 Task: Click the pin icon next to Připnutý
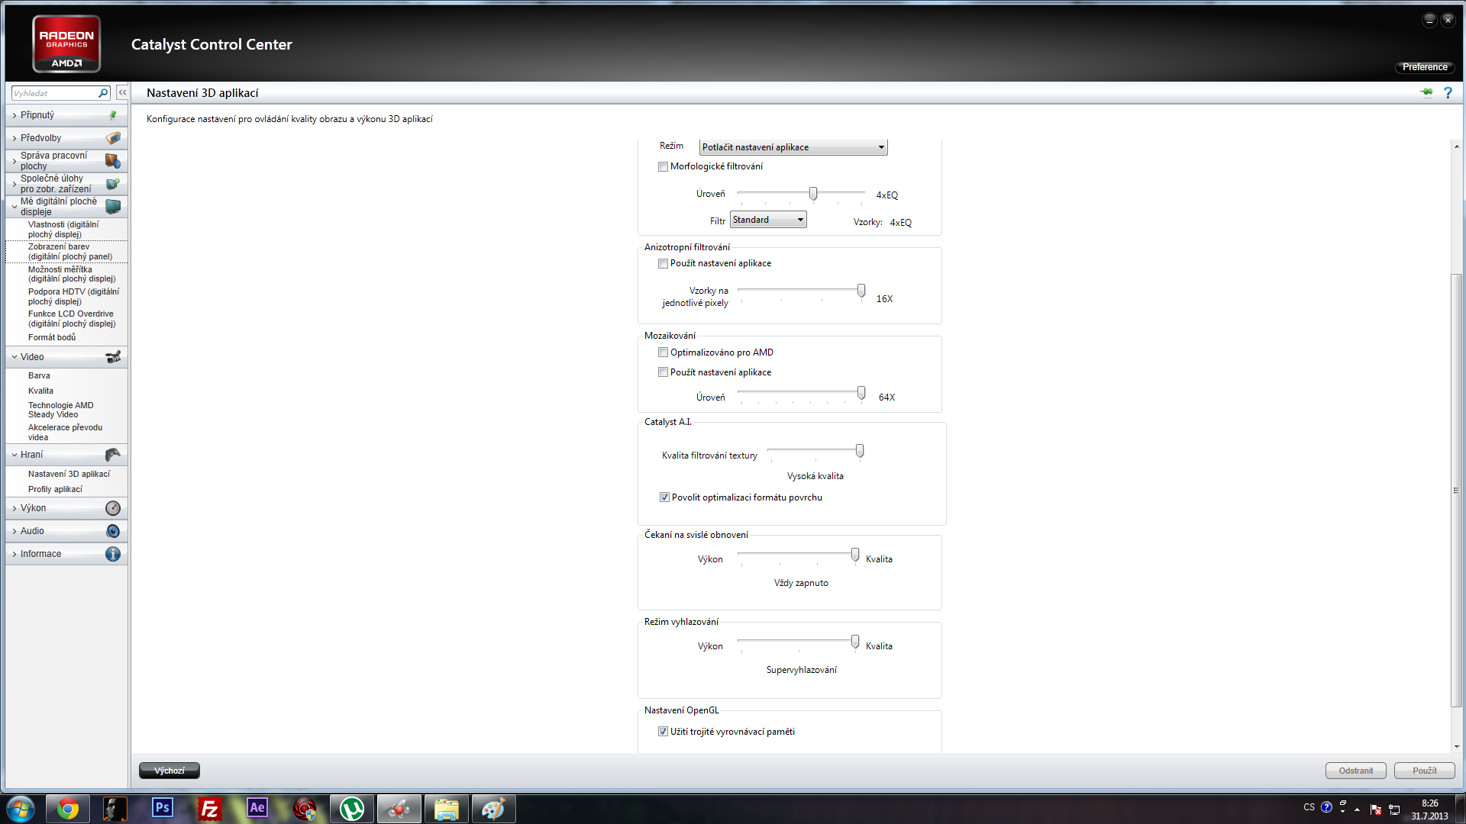point(113,115)
